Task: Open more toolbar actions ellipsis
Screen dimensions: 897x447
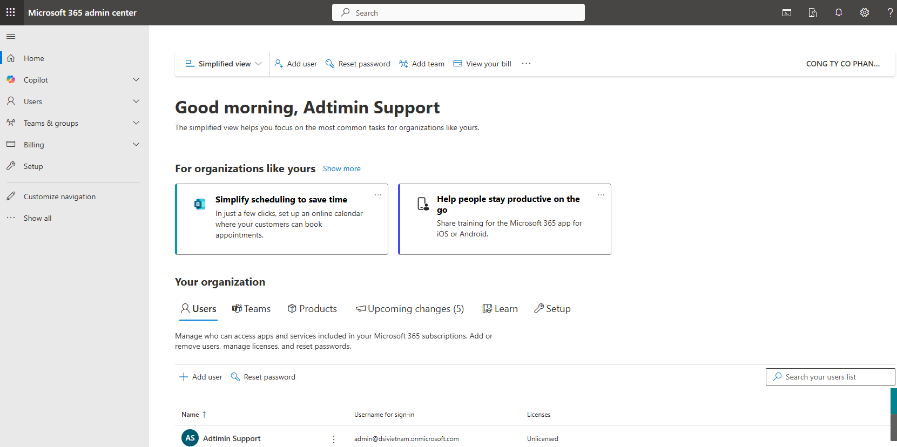Action: pyautogui.click(x=526, y=64)
